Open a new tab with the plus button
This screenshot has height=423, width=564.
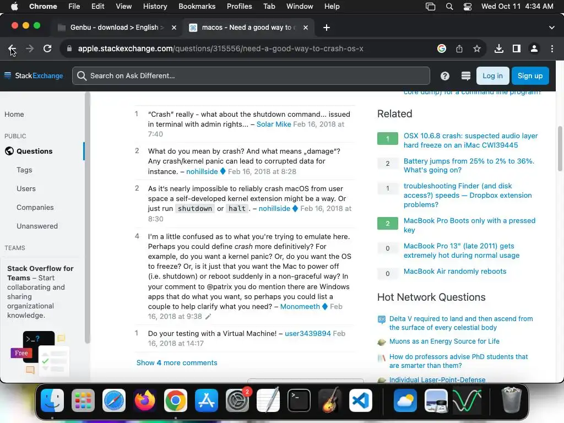tap(326, 28)
